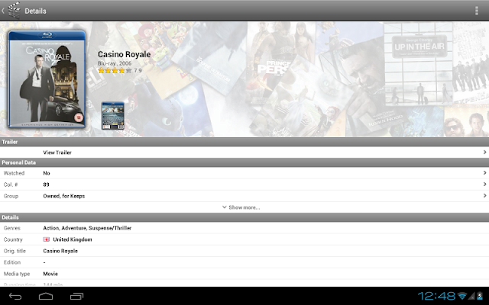Tap the clock in the status bar

[436, 296]
